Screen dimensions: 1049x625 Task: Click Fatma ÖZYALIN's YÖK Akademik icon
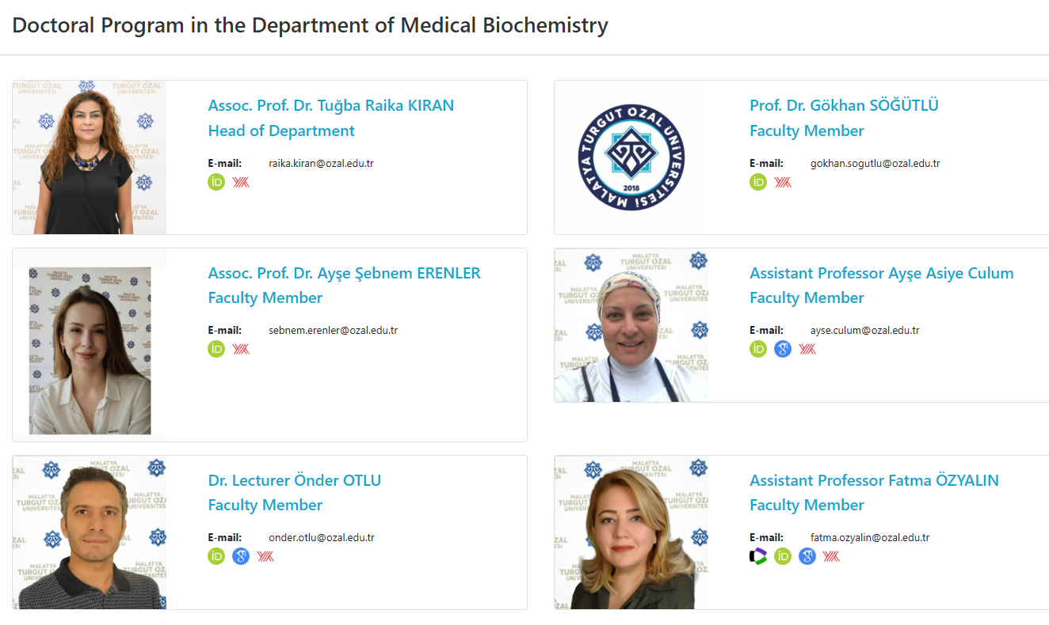click(831, 556)
